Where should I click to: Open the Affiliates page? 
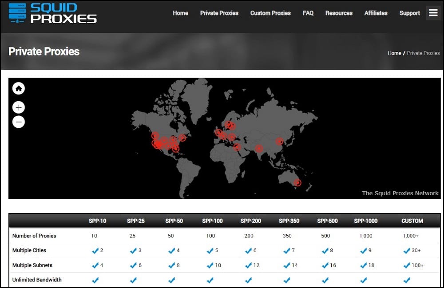point(376,13)
